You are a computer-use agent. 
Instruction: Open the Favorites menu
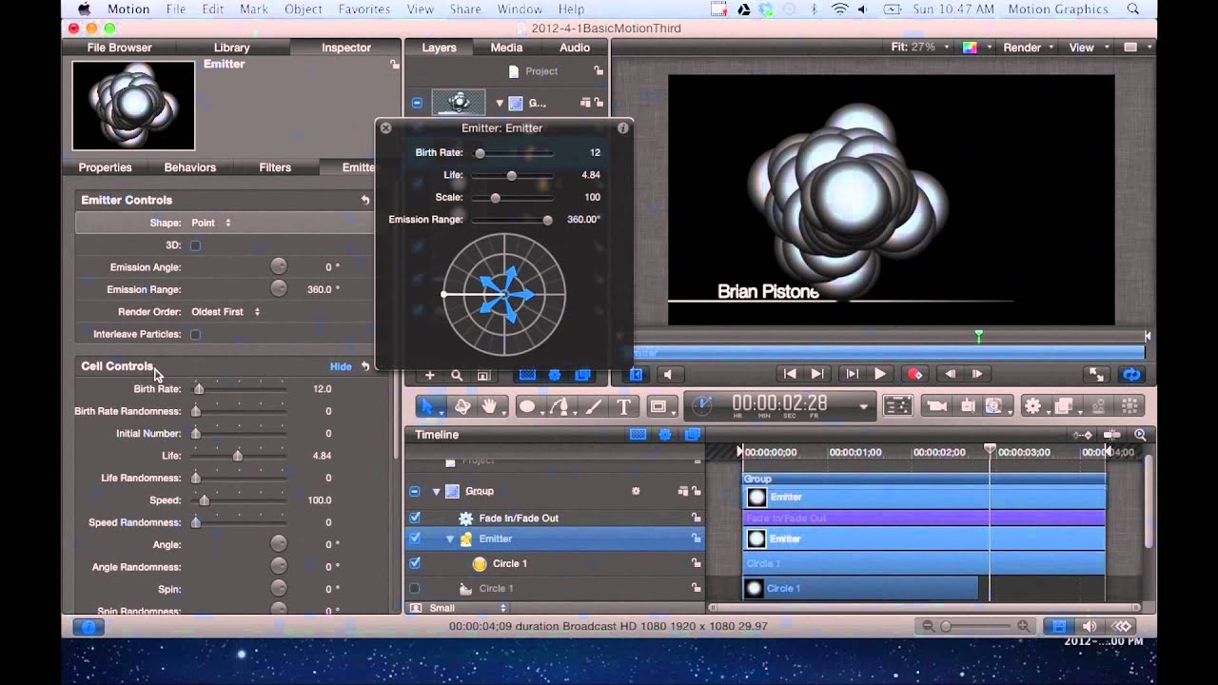point(364,10)
